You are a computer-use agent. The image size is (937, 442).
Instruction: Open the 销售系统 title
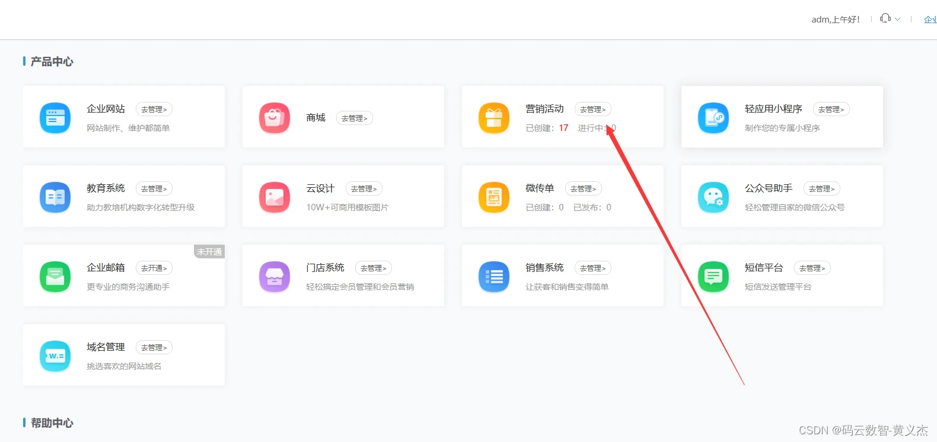[x=544, y=268]
